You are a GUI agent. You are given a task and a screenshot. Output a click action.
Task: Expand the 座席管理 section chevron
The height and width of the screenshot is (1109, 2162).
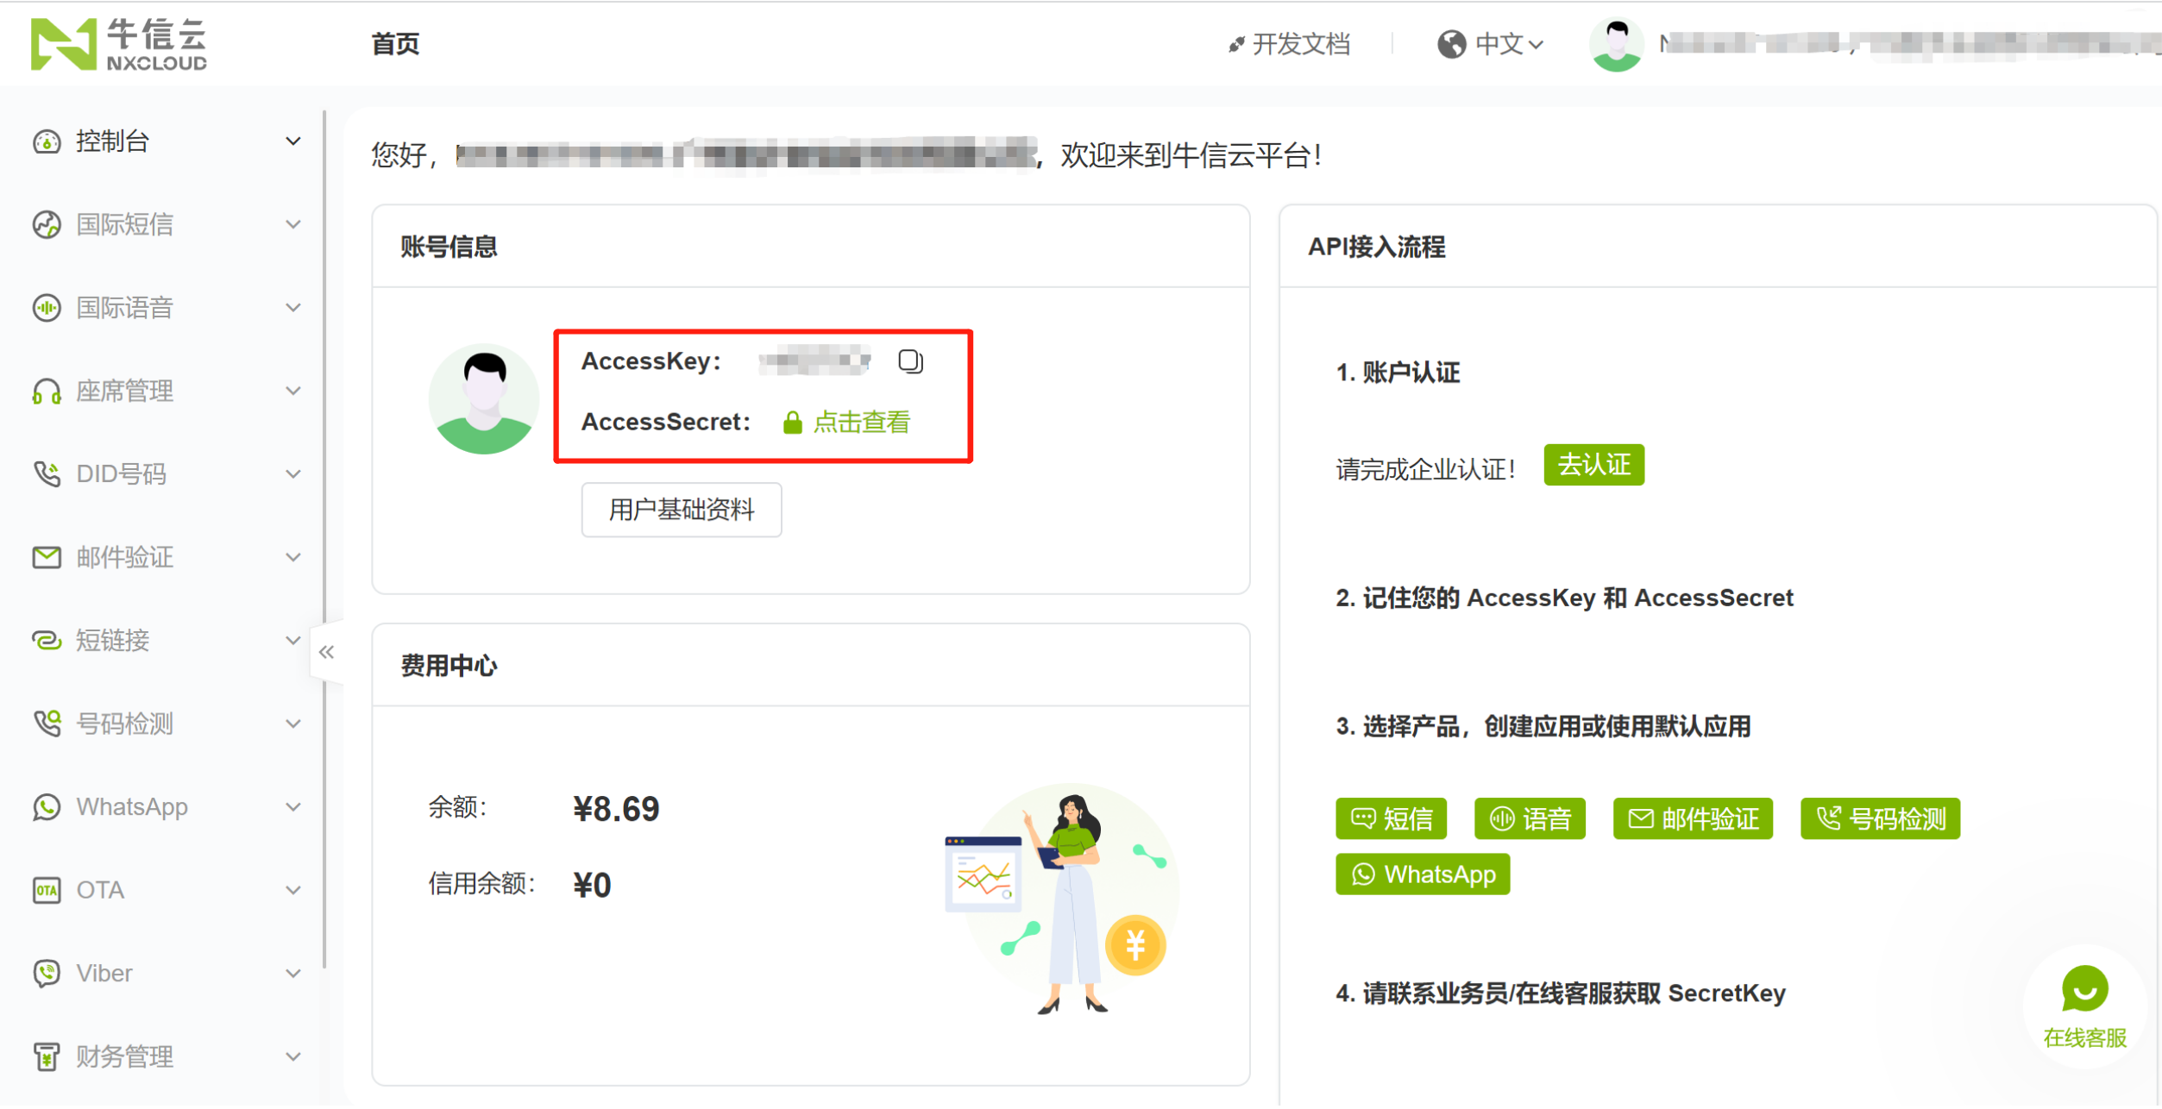(292, 390)
